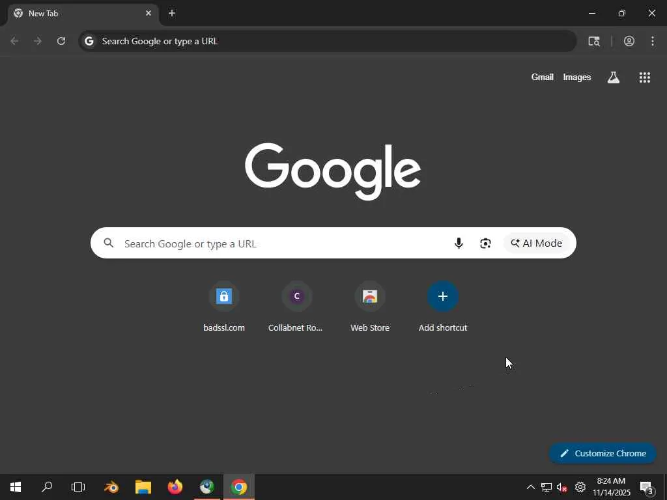Reload the page with the refresh icon
Viewport: 667px width, 500px height.
pyautogui.click(x=61, y=41)
